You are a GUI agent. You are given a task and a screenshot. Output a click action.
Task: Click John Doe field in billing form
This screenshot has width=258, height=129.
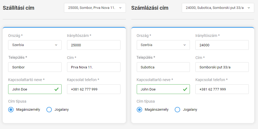[163, 89]
